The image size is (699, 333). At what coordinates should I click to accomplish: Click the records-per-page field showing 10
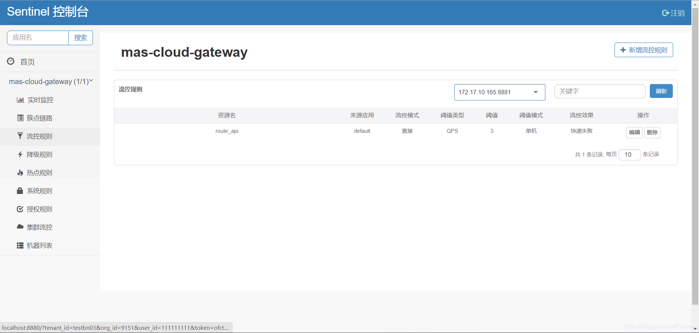629,155
